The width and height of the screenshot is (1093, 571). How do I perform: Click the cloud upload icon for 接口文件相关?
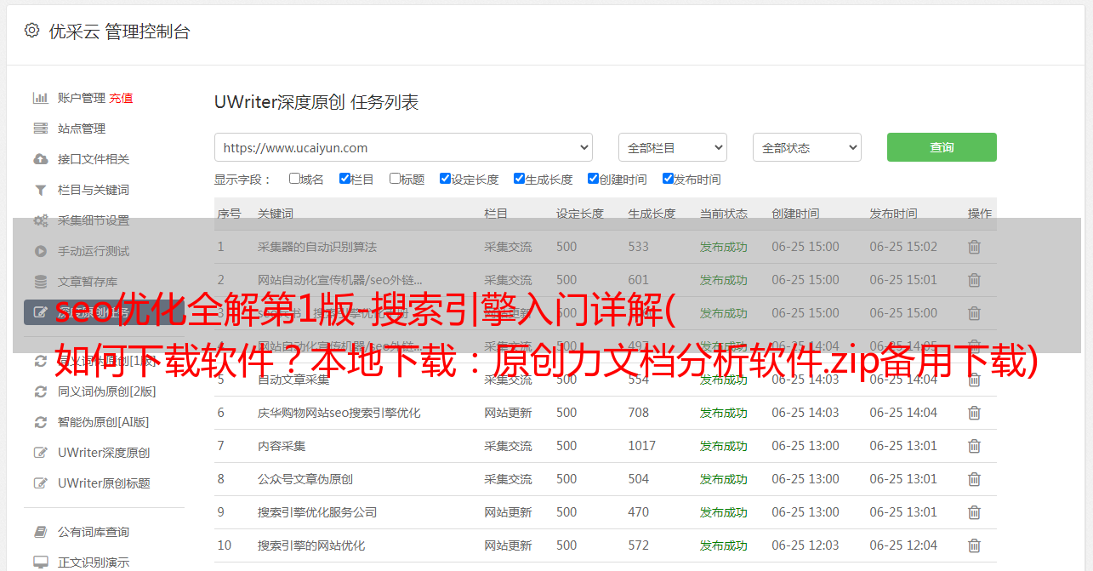[x=40, y=159]
